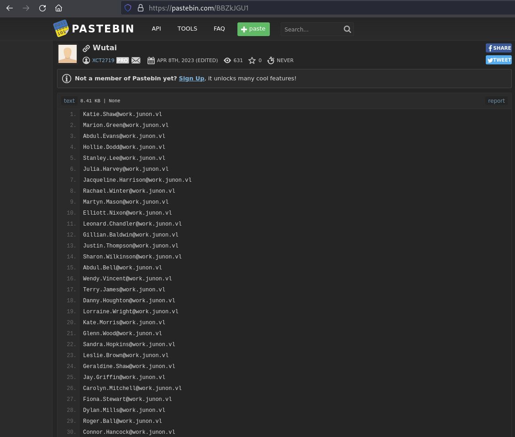Screen dimensions: 515x437
Task: Follow the Sign Up link
Action: 191,79
